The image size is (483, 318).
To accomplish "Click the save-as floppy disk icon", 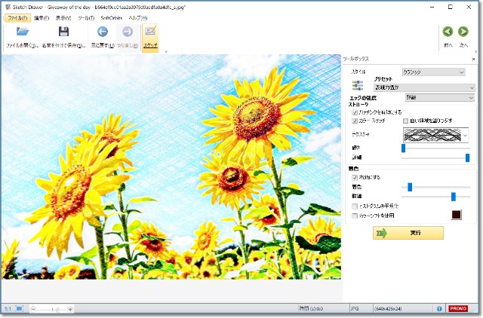I will [x=63, y=32].
